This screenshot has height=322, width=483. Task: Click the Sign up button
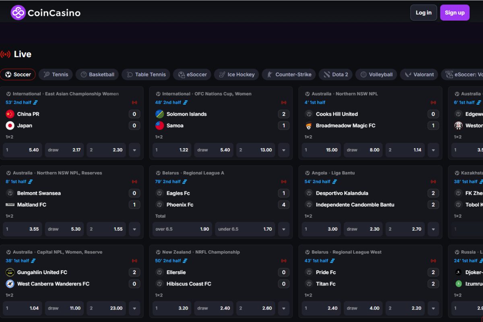[x=455, y=12]
